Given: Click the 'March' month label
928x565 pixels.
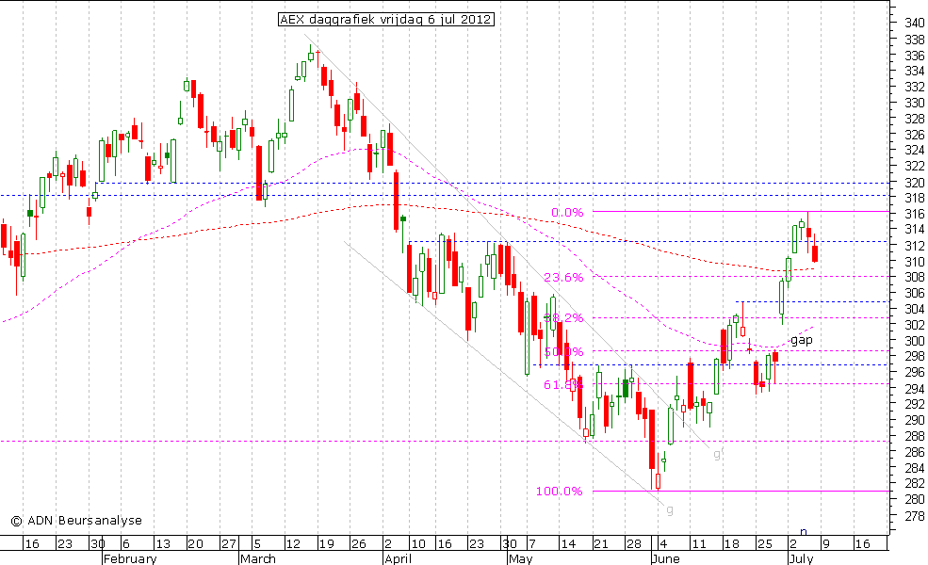Looking at the screenshot, I should (x=258, y=558).
